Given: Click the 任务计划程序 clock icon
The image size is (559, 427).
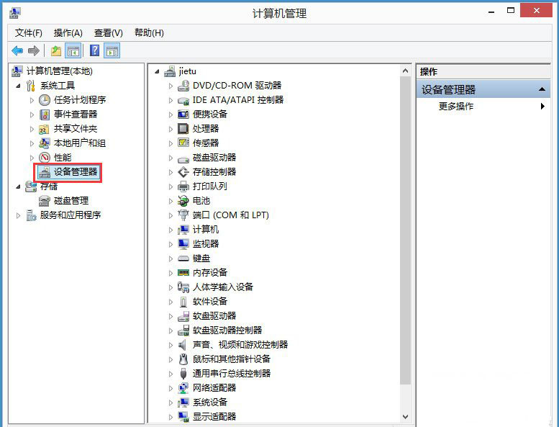Looking at the screenshot, I should 45,100.
